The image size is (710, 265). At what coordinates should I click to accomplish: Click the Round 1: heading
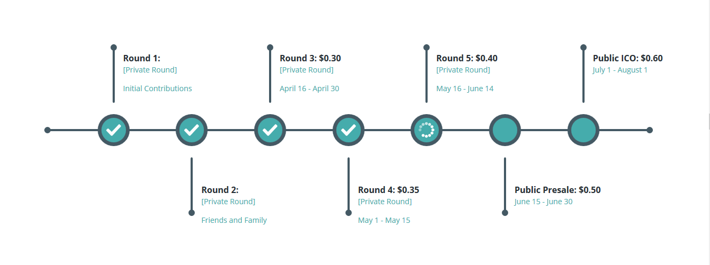[141, 58]
